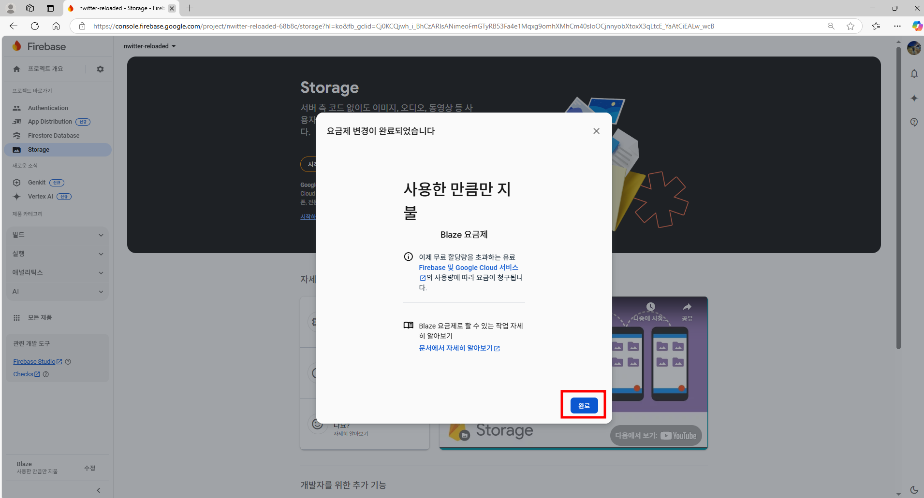
Task: Expand the 실행 category
Action: click(58, 254)
